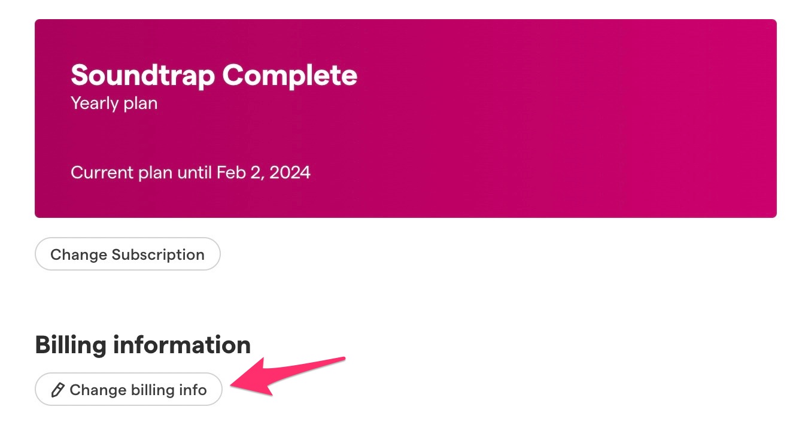802x443 pixels.
Task: Click the 'Yearly plan' label
Action: pos(114,103)
